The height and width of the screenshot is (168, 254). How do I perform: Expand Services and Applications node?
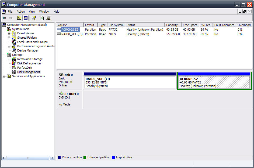(x=4, y=76)
